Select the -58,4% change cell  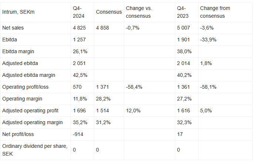pyautogui.click(x=134, y=87)
